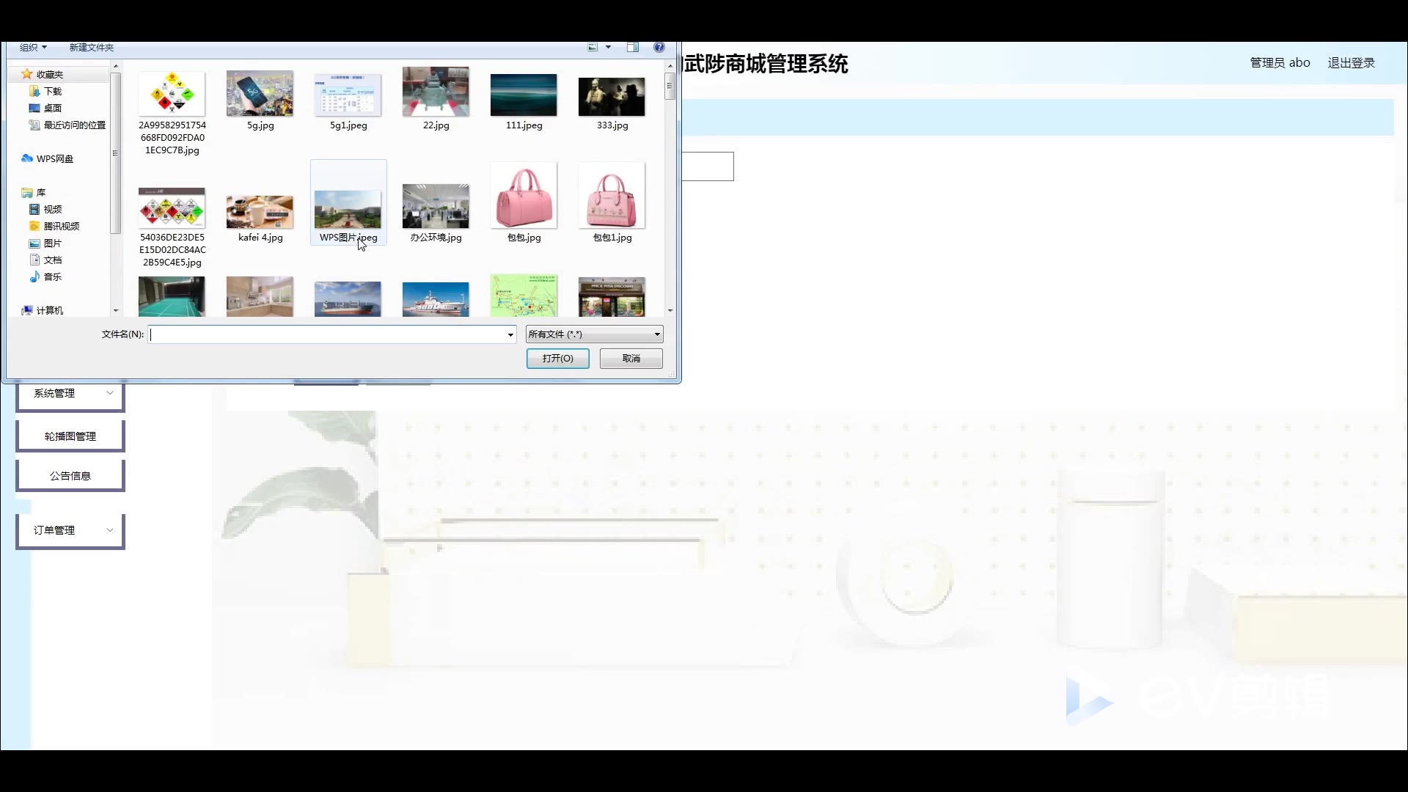Click the preview pane toggle icon
Screen dimensions: 1408x792
(x=632, y=48)
